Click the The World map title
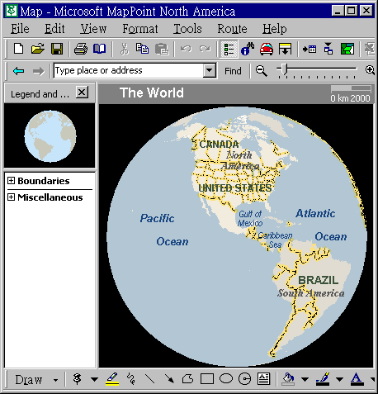 point(152,93)
